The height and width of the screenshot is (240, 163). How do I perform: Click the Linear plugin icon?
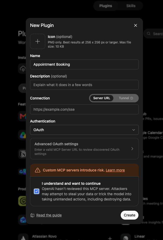pyautogui.click(x=126, y=237)
